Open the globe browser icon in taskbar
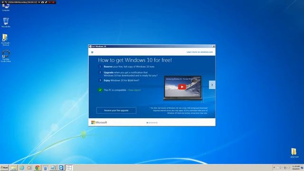The height and width of the screenshot is (171, 304). coord(21,168)
